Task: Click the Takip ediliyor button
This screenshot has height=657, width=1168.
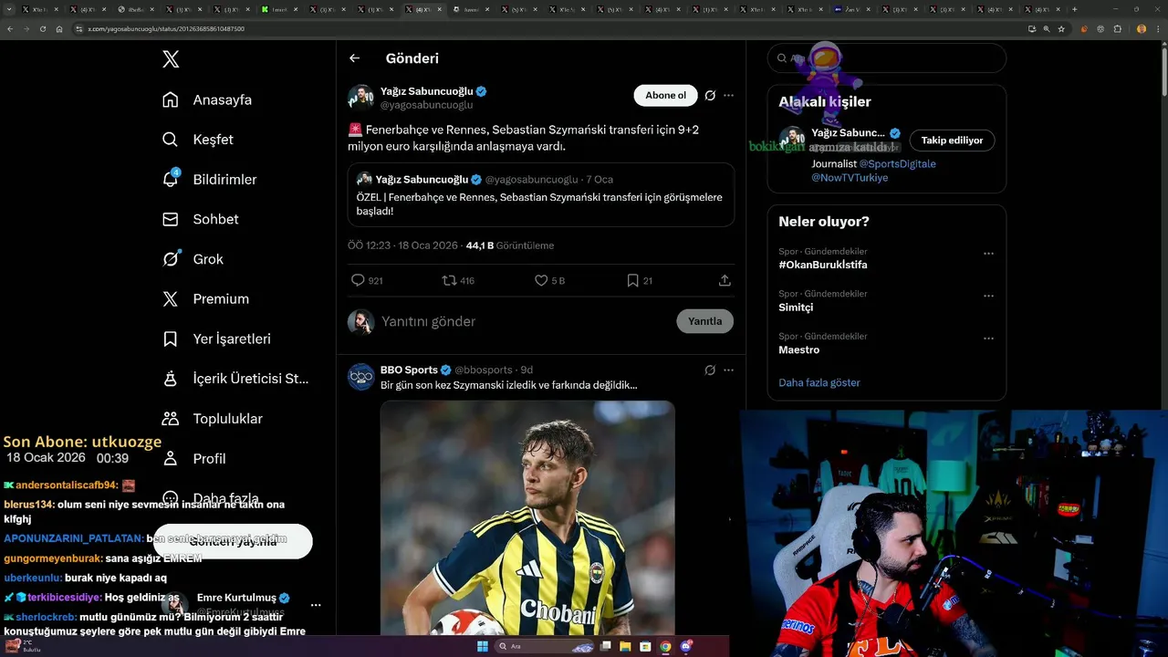Action: click(x=952, y=141)
